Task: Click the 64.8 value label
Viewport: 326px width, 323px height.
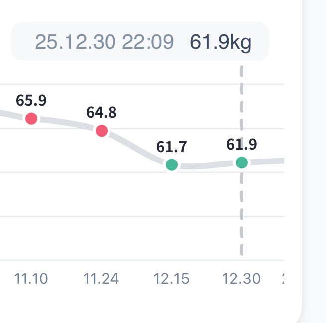Action: (102, 112)
